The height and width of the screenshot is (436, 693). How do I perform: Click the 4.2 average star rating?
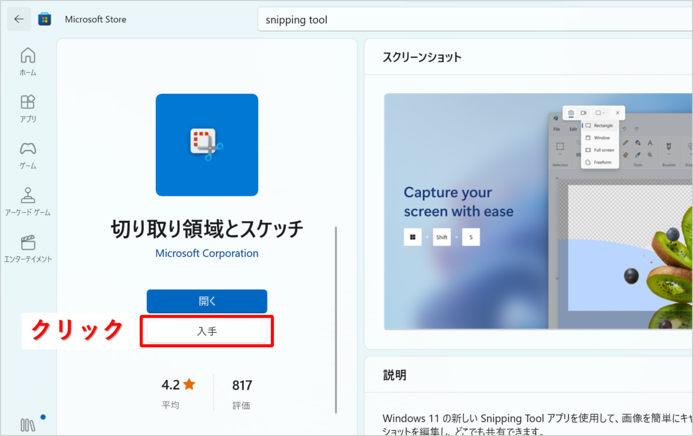pyautogui.click(x=178, y=393)
